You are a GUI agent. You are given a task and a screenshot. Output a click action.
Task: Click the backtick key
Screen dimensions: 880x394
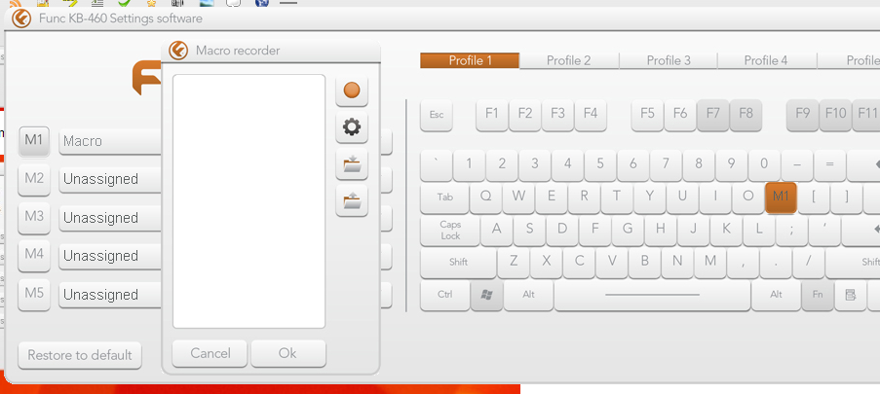click(436, 164)
